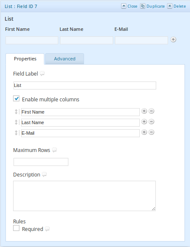
Task: Click into the Field Label input containing List
Action: tap(85, 85)
